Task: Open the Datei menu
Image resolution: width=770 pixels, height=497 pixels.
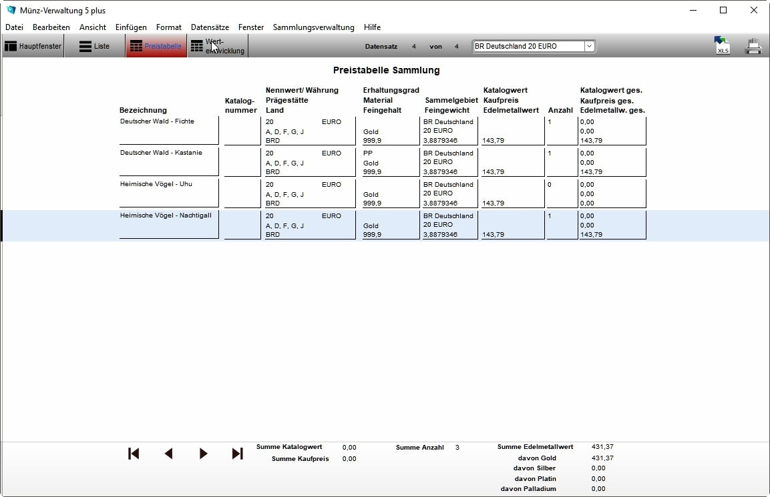Action: click(x=14, y=27)
